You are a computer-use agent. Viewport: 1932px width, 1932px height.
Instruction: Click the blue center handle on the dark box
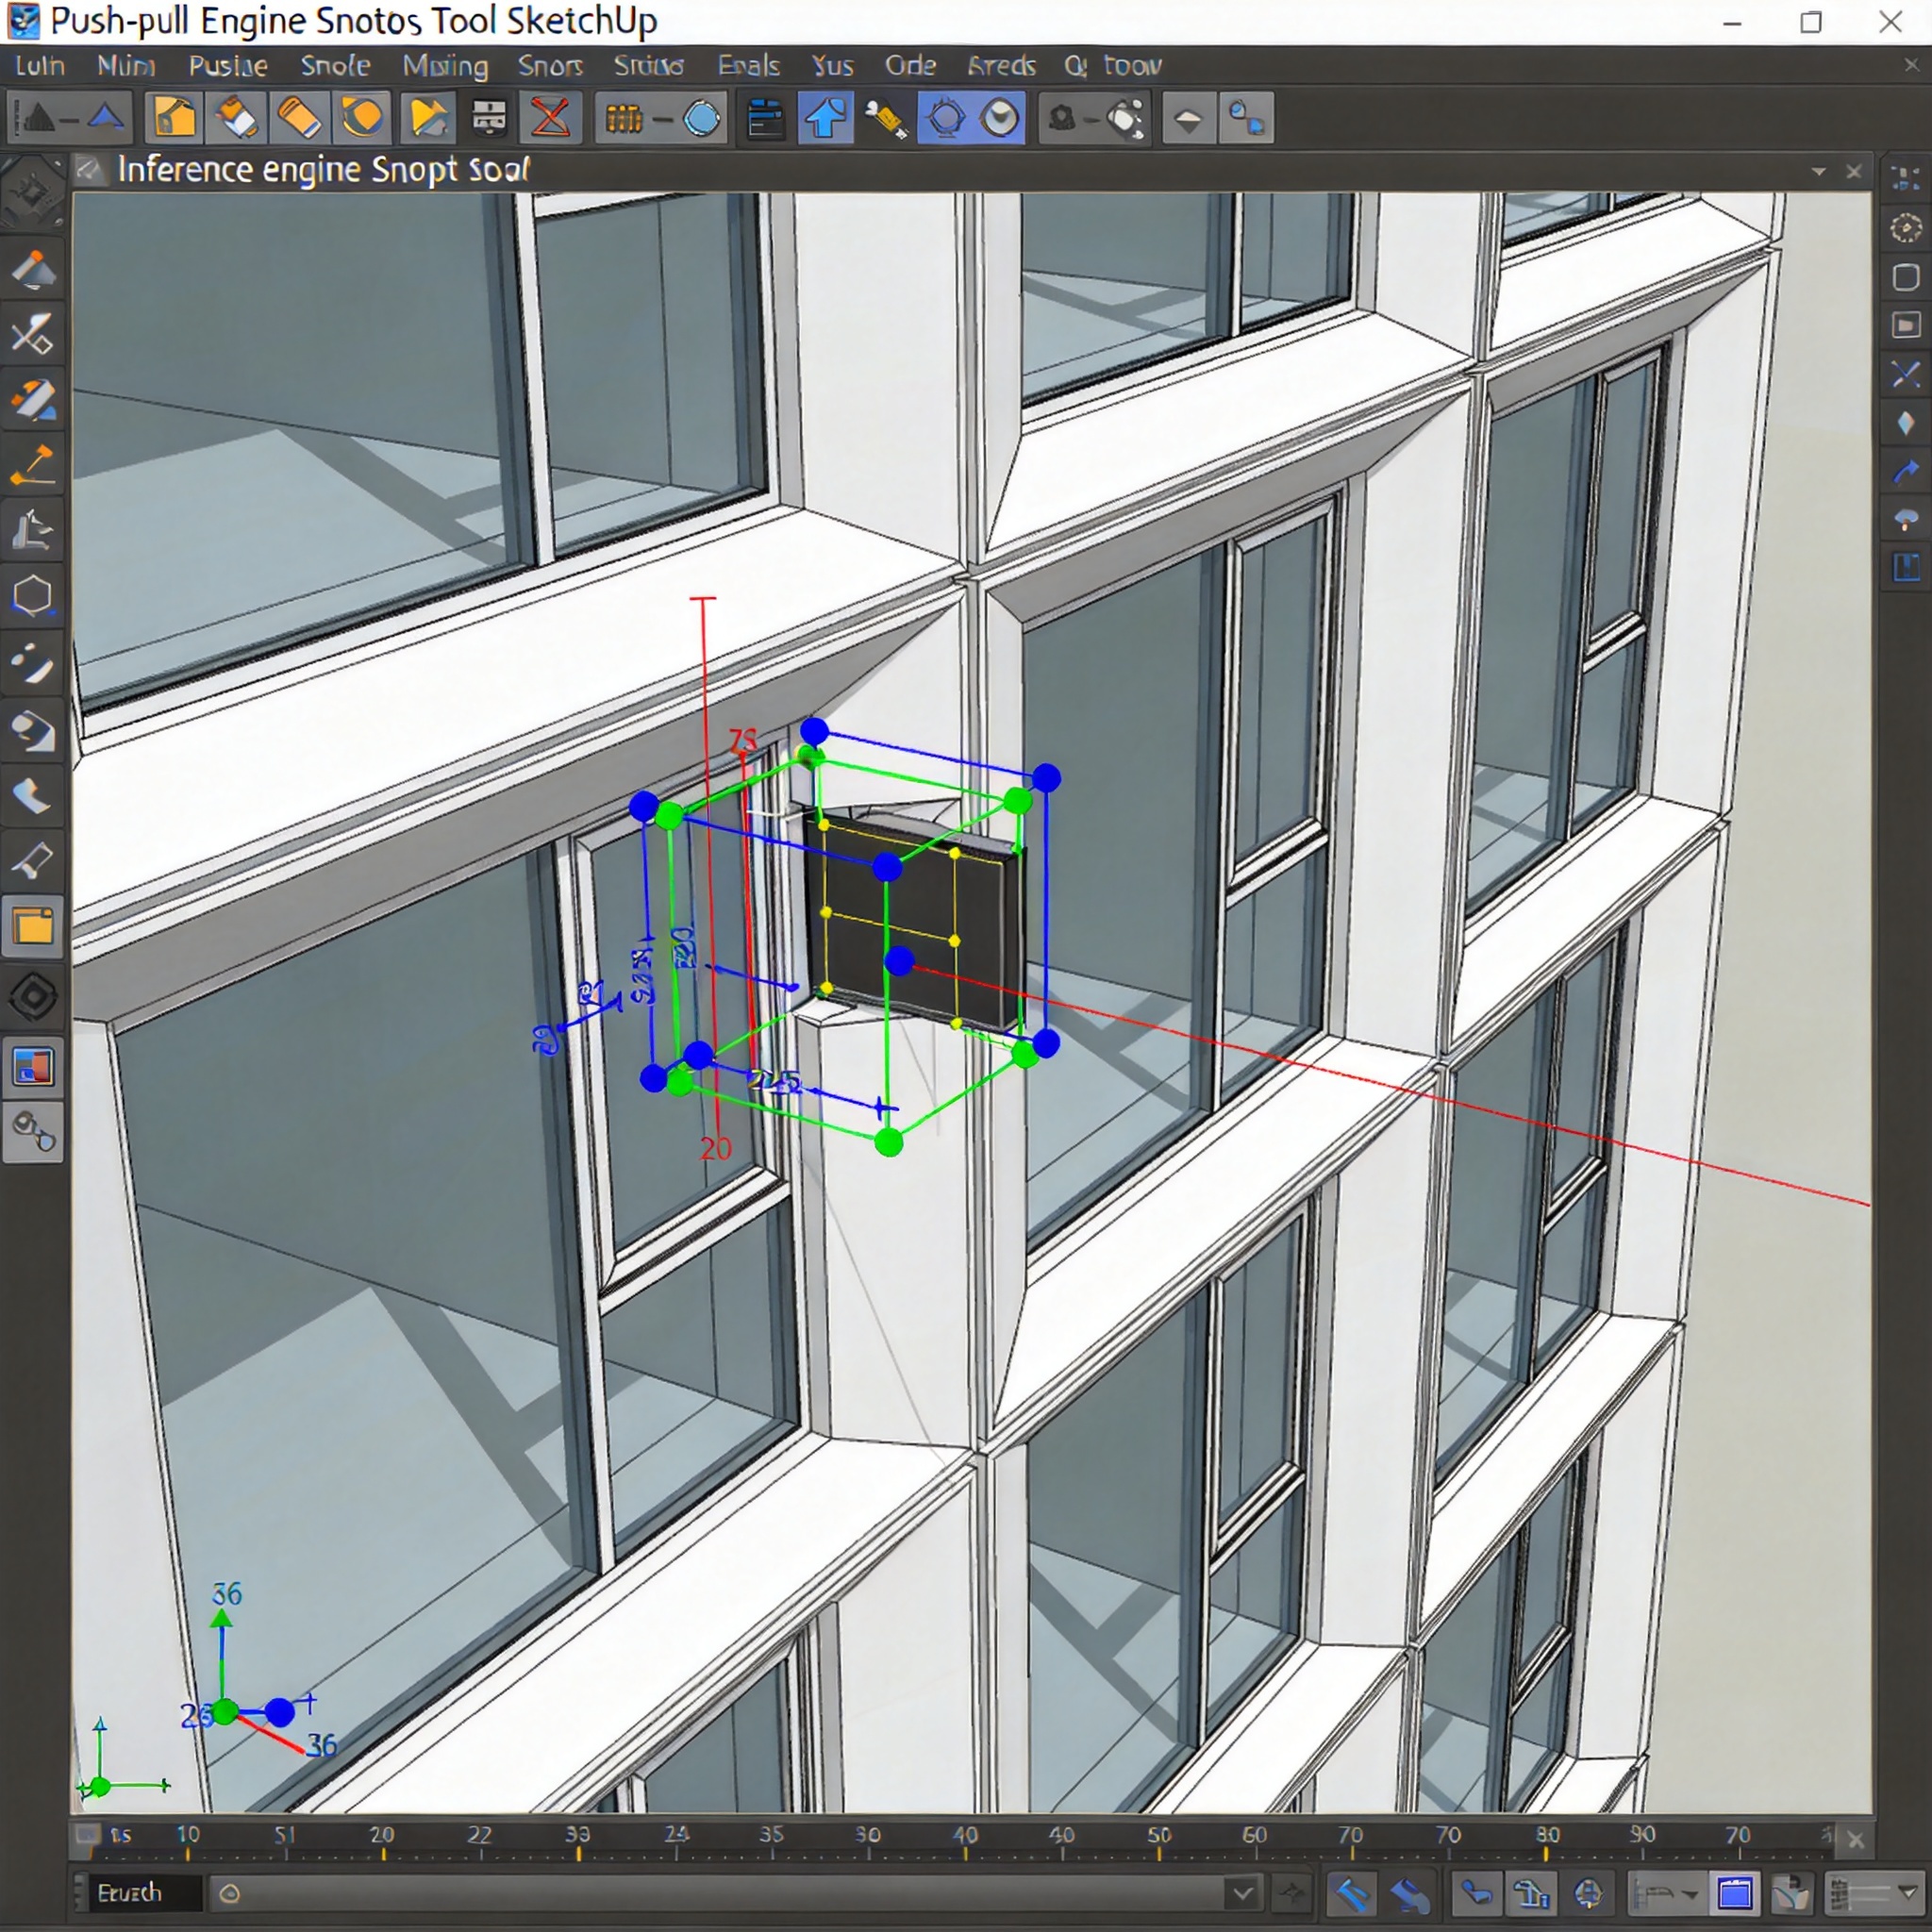pyautogui.click(x=899, y=961)
